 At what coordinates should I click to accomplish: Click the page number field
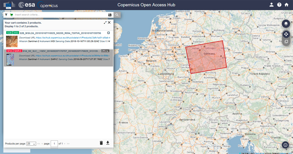pyautogui.click(x=54, y=144)
